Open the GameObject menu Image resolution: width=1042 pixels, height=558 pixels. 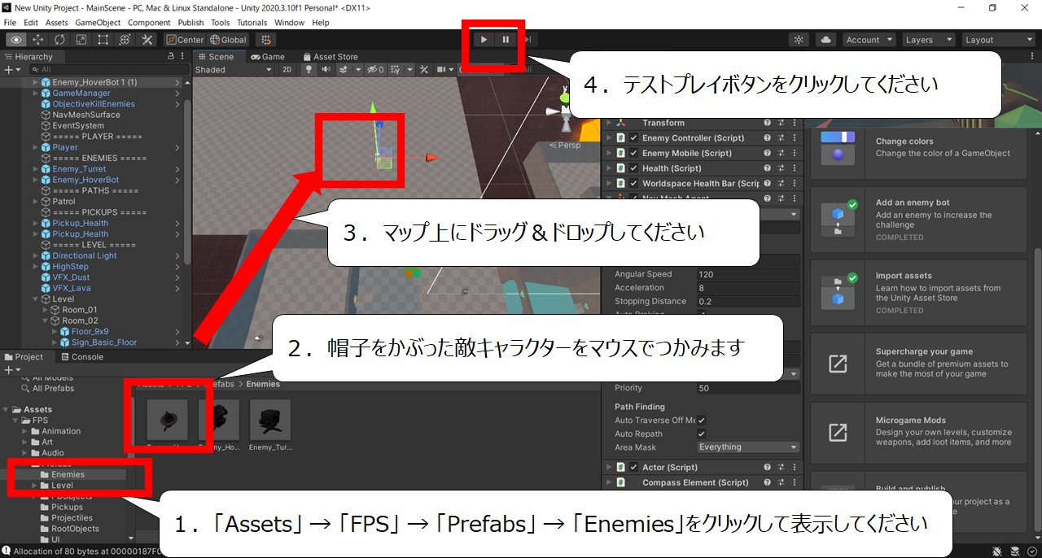tap(99, 23)
